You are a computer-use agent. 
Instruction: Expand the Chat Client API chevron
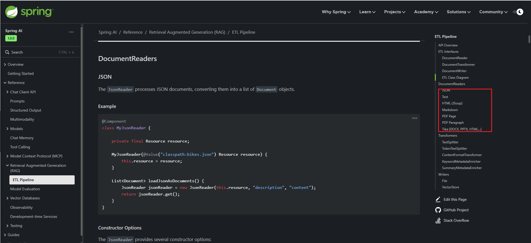tap(7, 92)
